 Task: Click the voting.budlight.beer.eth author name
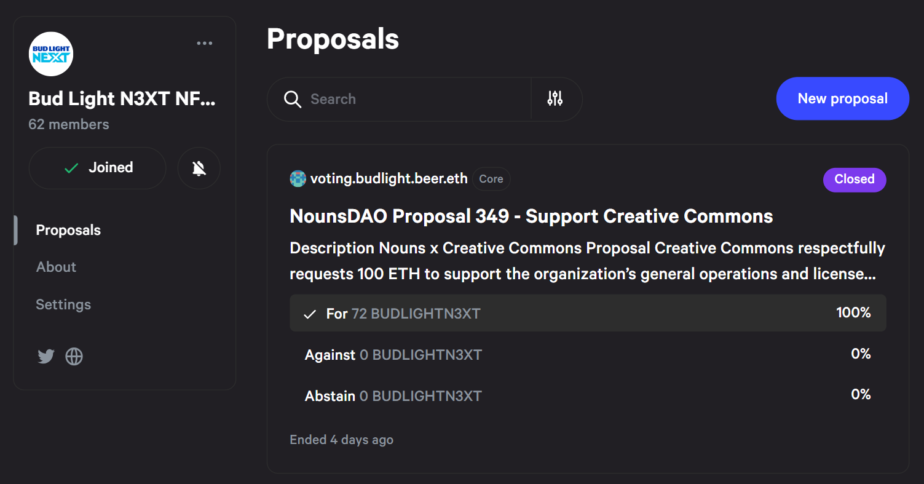(x=389, y=179)
